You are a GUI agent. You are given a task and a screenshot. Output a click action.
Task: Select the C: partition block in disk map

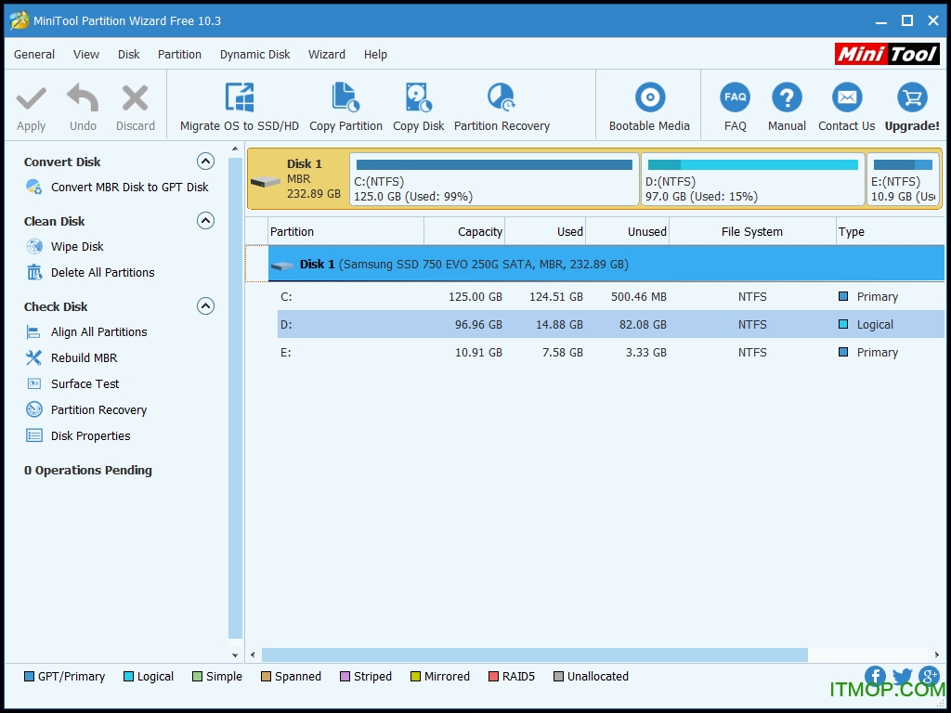(492, 178)
